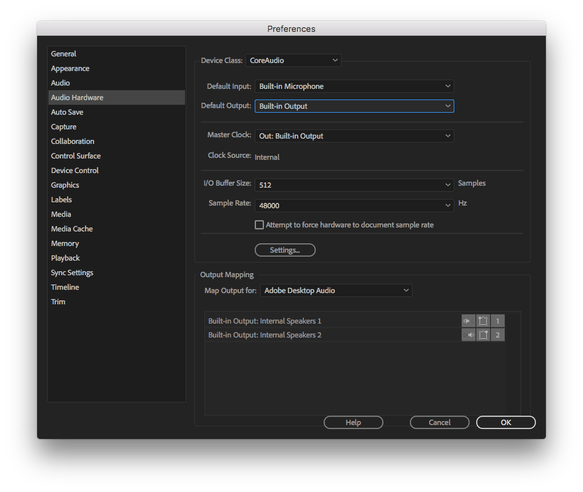Open the I/O Buffer Size dropdown
The width and height of the screenshot is (583, 492).
pyautogui.click(x=354, y=185)
